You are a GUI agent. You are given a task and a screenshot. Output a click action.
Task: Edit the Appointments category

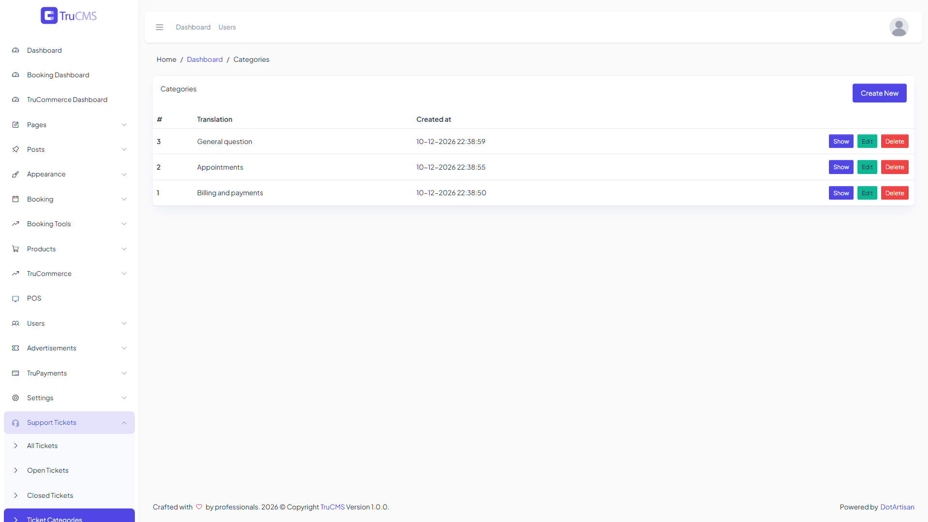[x=867, y=167]
